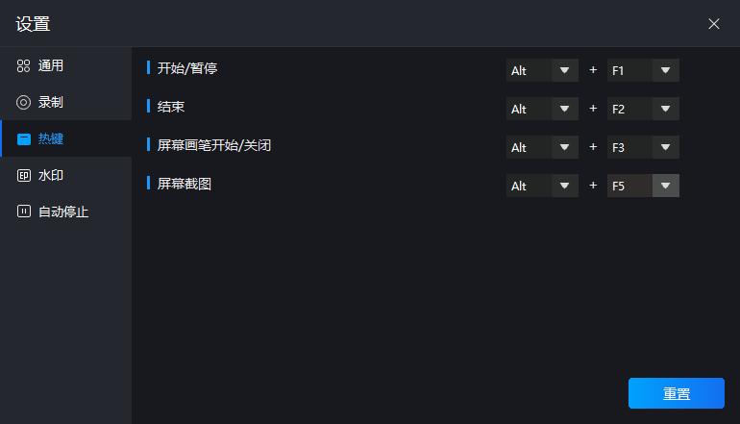Close the settings dialog with X
The image size is (740, 424).
[714, 24]
